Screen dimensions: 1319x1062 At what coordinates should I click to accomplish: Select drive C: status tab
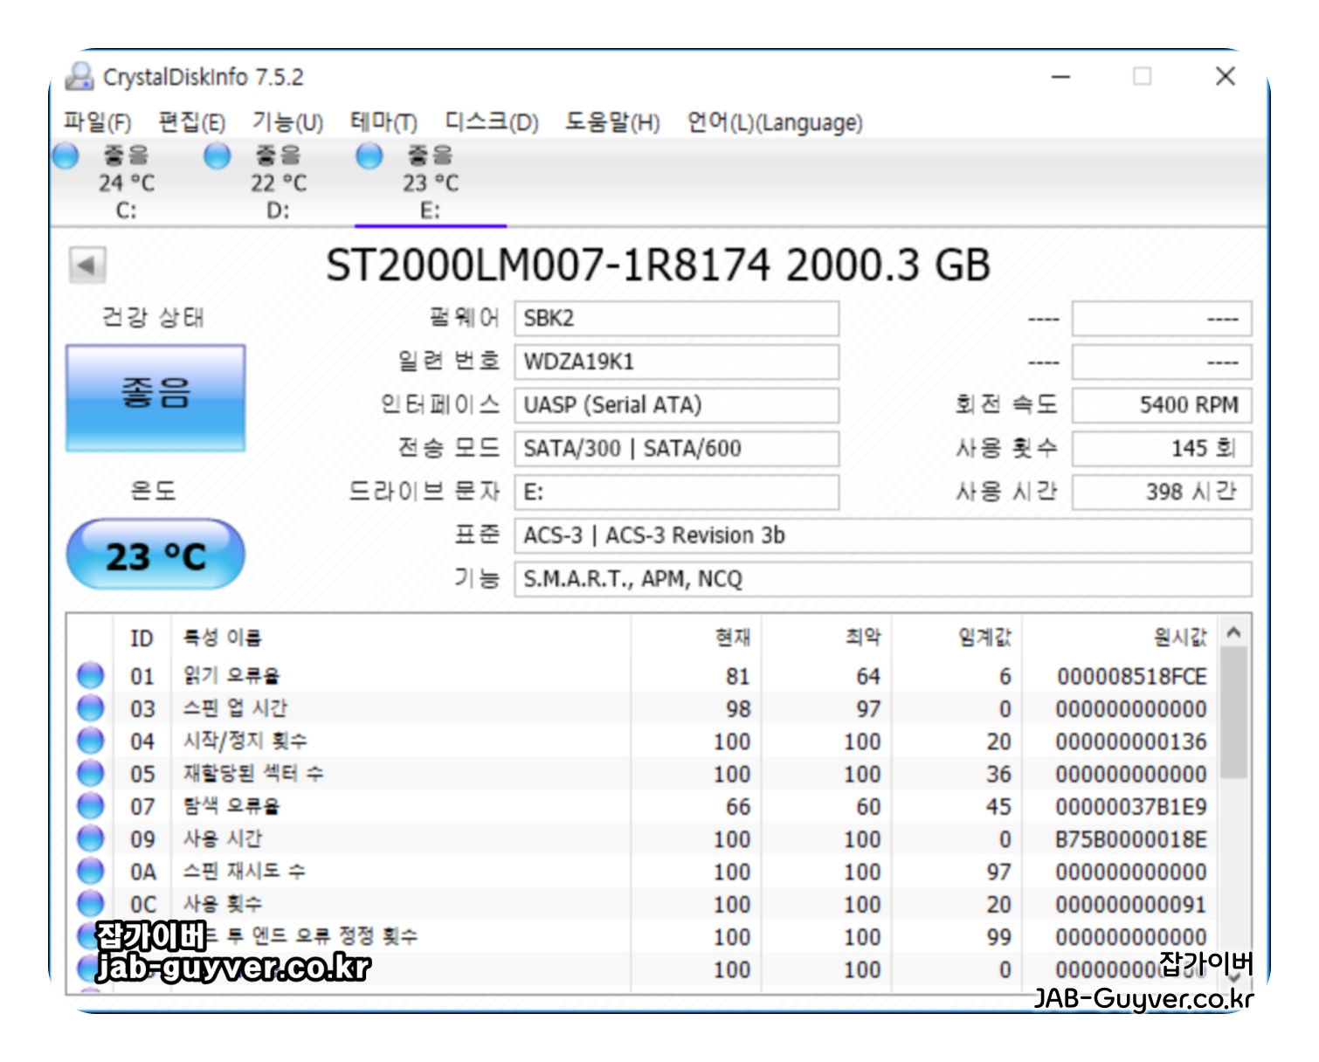click(x=126, y=183)
